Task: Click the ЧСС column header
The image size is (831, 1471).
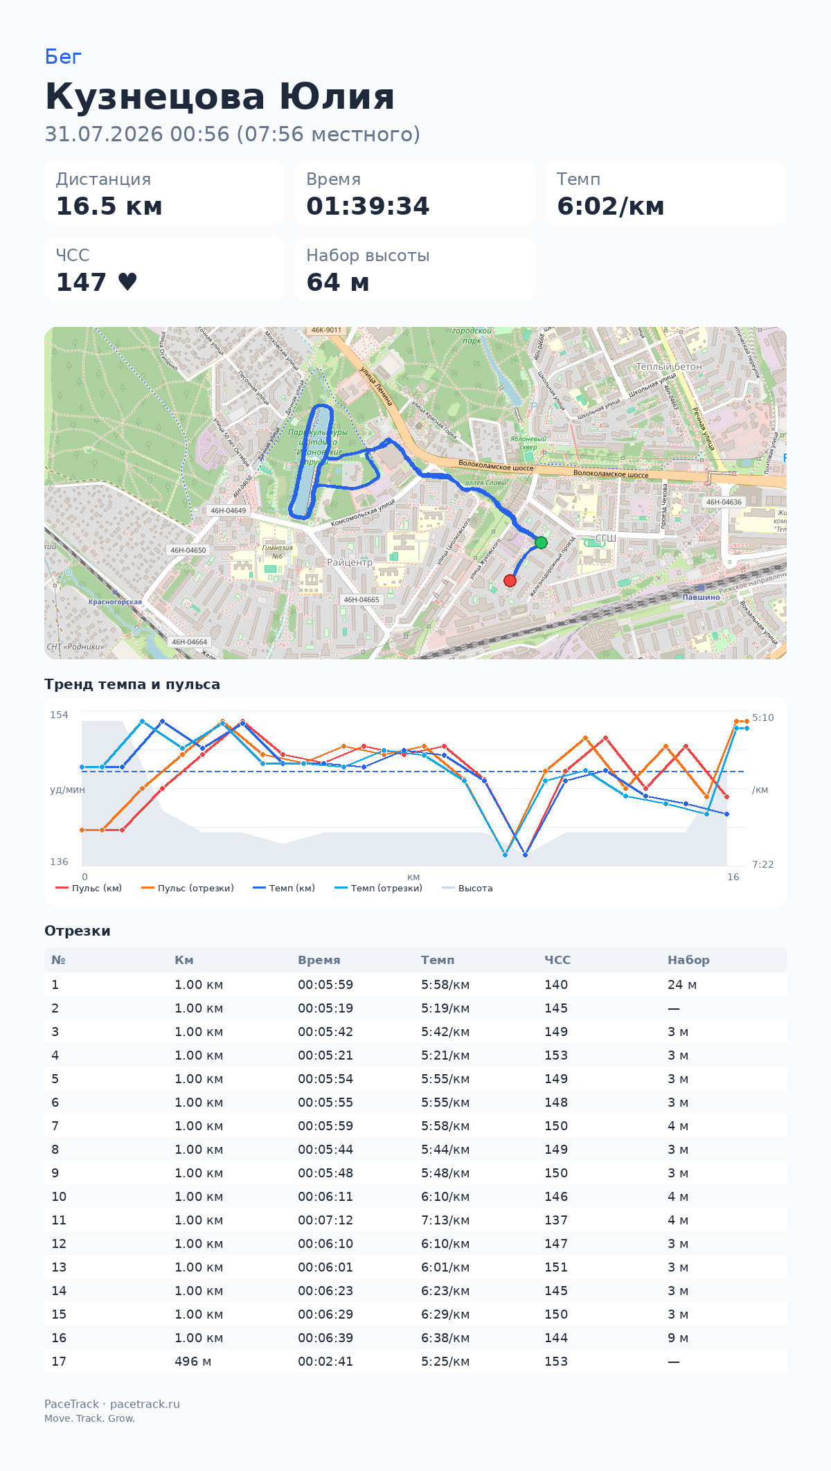Action: click(557, 960)
